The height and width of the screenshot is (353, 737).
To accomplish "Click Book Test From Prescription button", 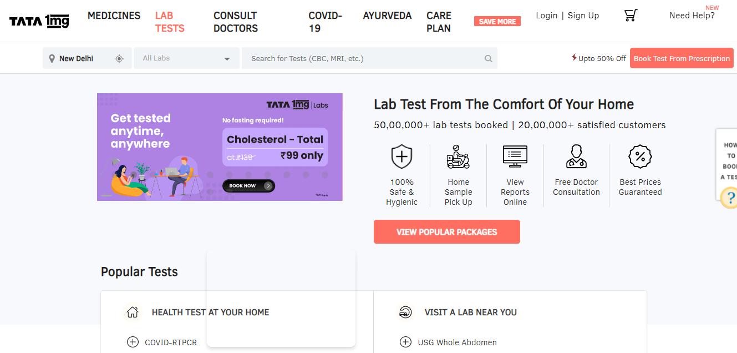I will 682,58.
